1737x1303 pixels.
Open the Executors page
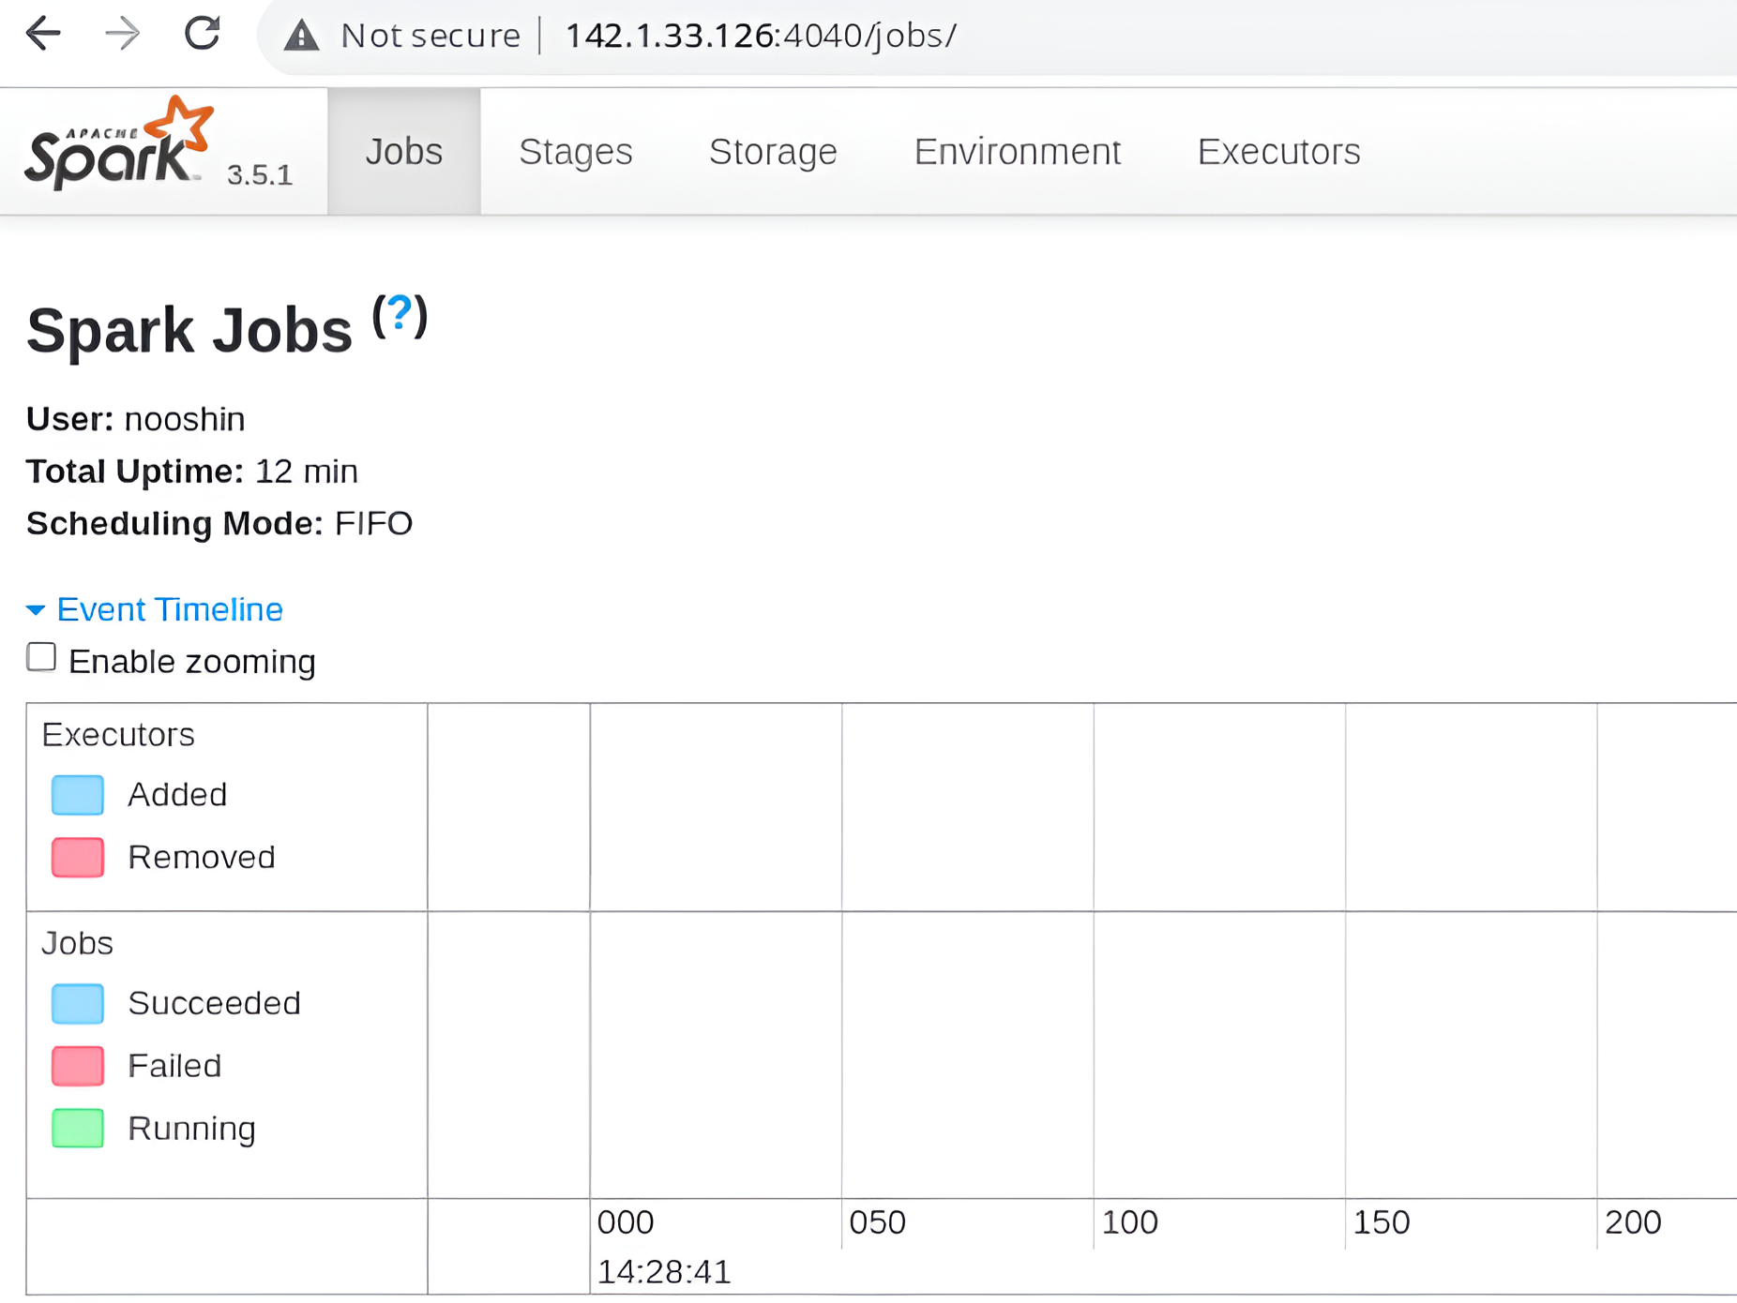tap(1277, 151)
